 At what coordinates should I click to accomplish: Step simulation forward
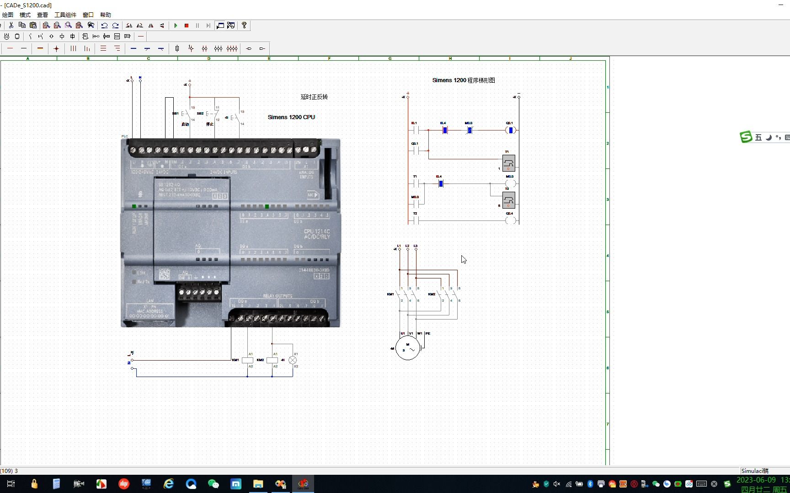[x=208, y=26]
